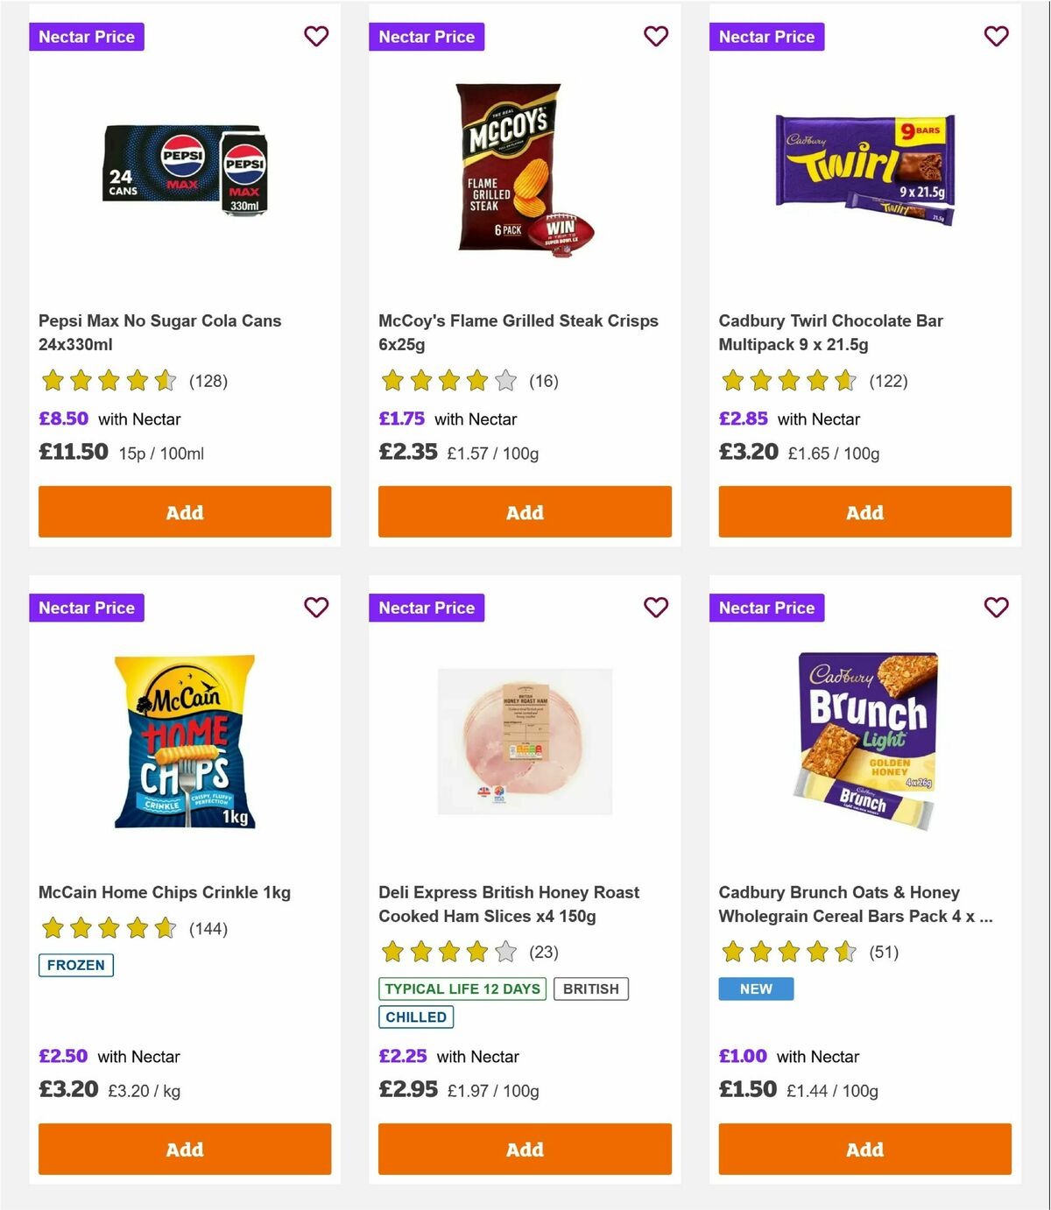Click the heart icon on McCoy's crisps
Viewport: 1051px width, 1210px height.
point(656,37)
